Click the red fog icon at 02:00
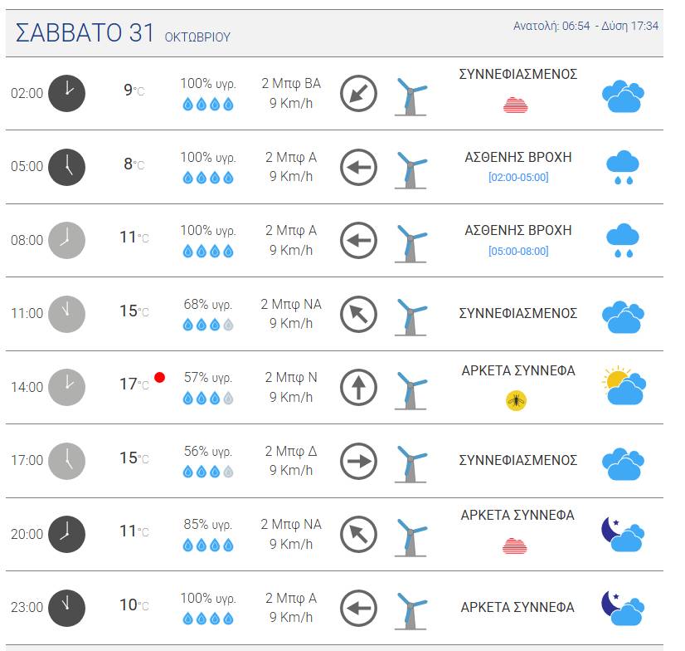 (516, 105)
